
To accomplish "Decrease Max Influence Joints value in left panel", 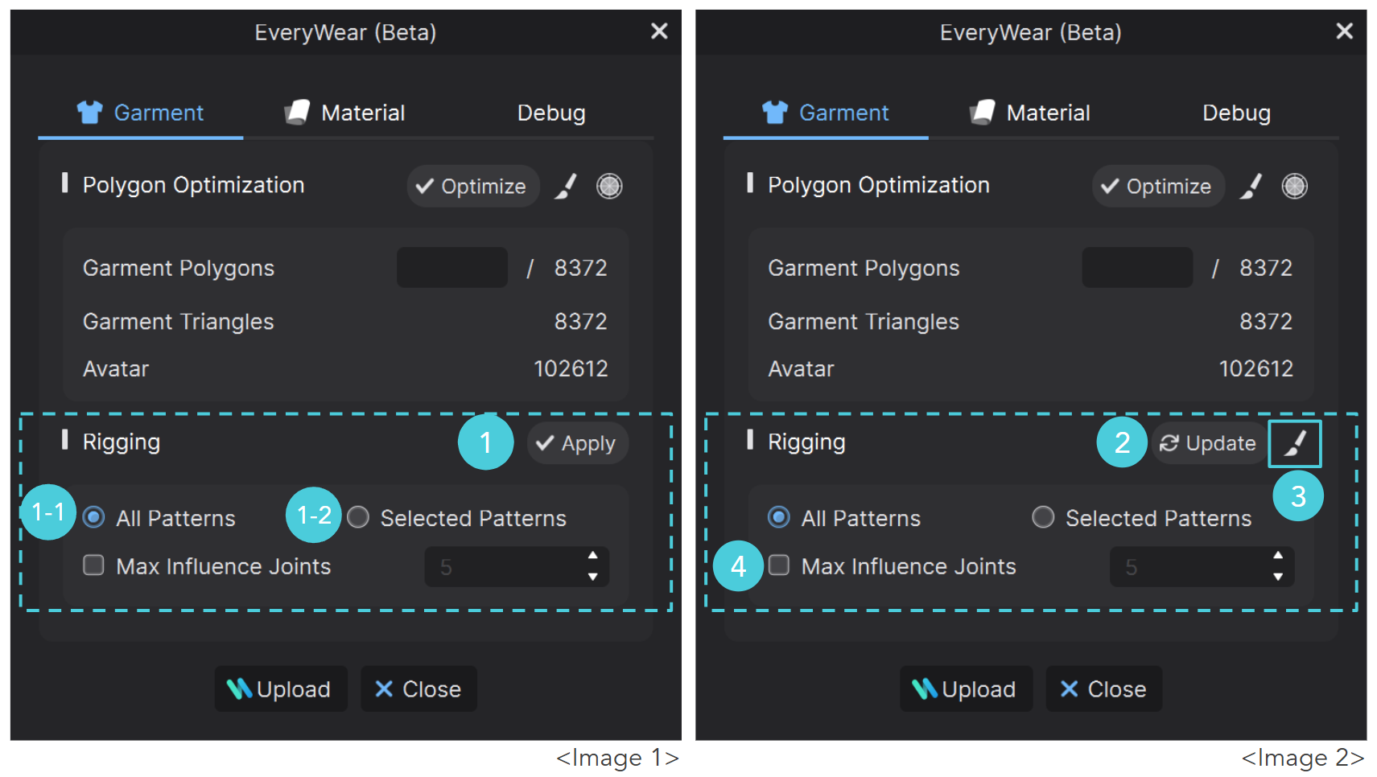I will pos(593,577).
